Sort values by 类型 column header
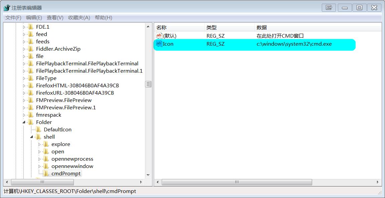385x198 pixels. coord(230,27)
